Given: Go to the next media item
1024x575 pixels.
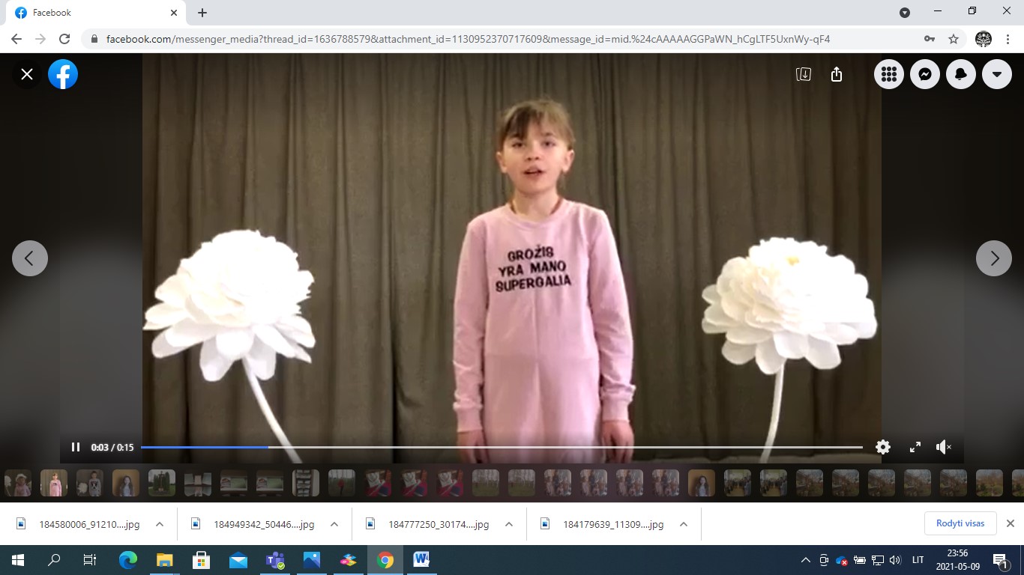Looking at the screenshot, I should click(x=994, y=258).
